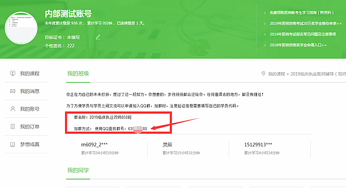Open the 我的课程 sidebar menu item
346x188 pixels.
coord(30,73)
